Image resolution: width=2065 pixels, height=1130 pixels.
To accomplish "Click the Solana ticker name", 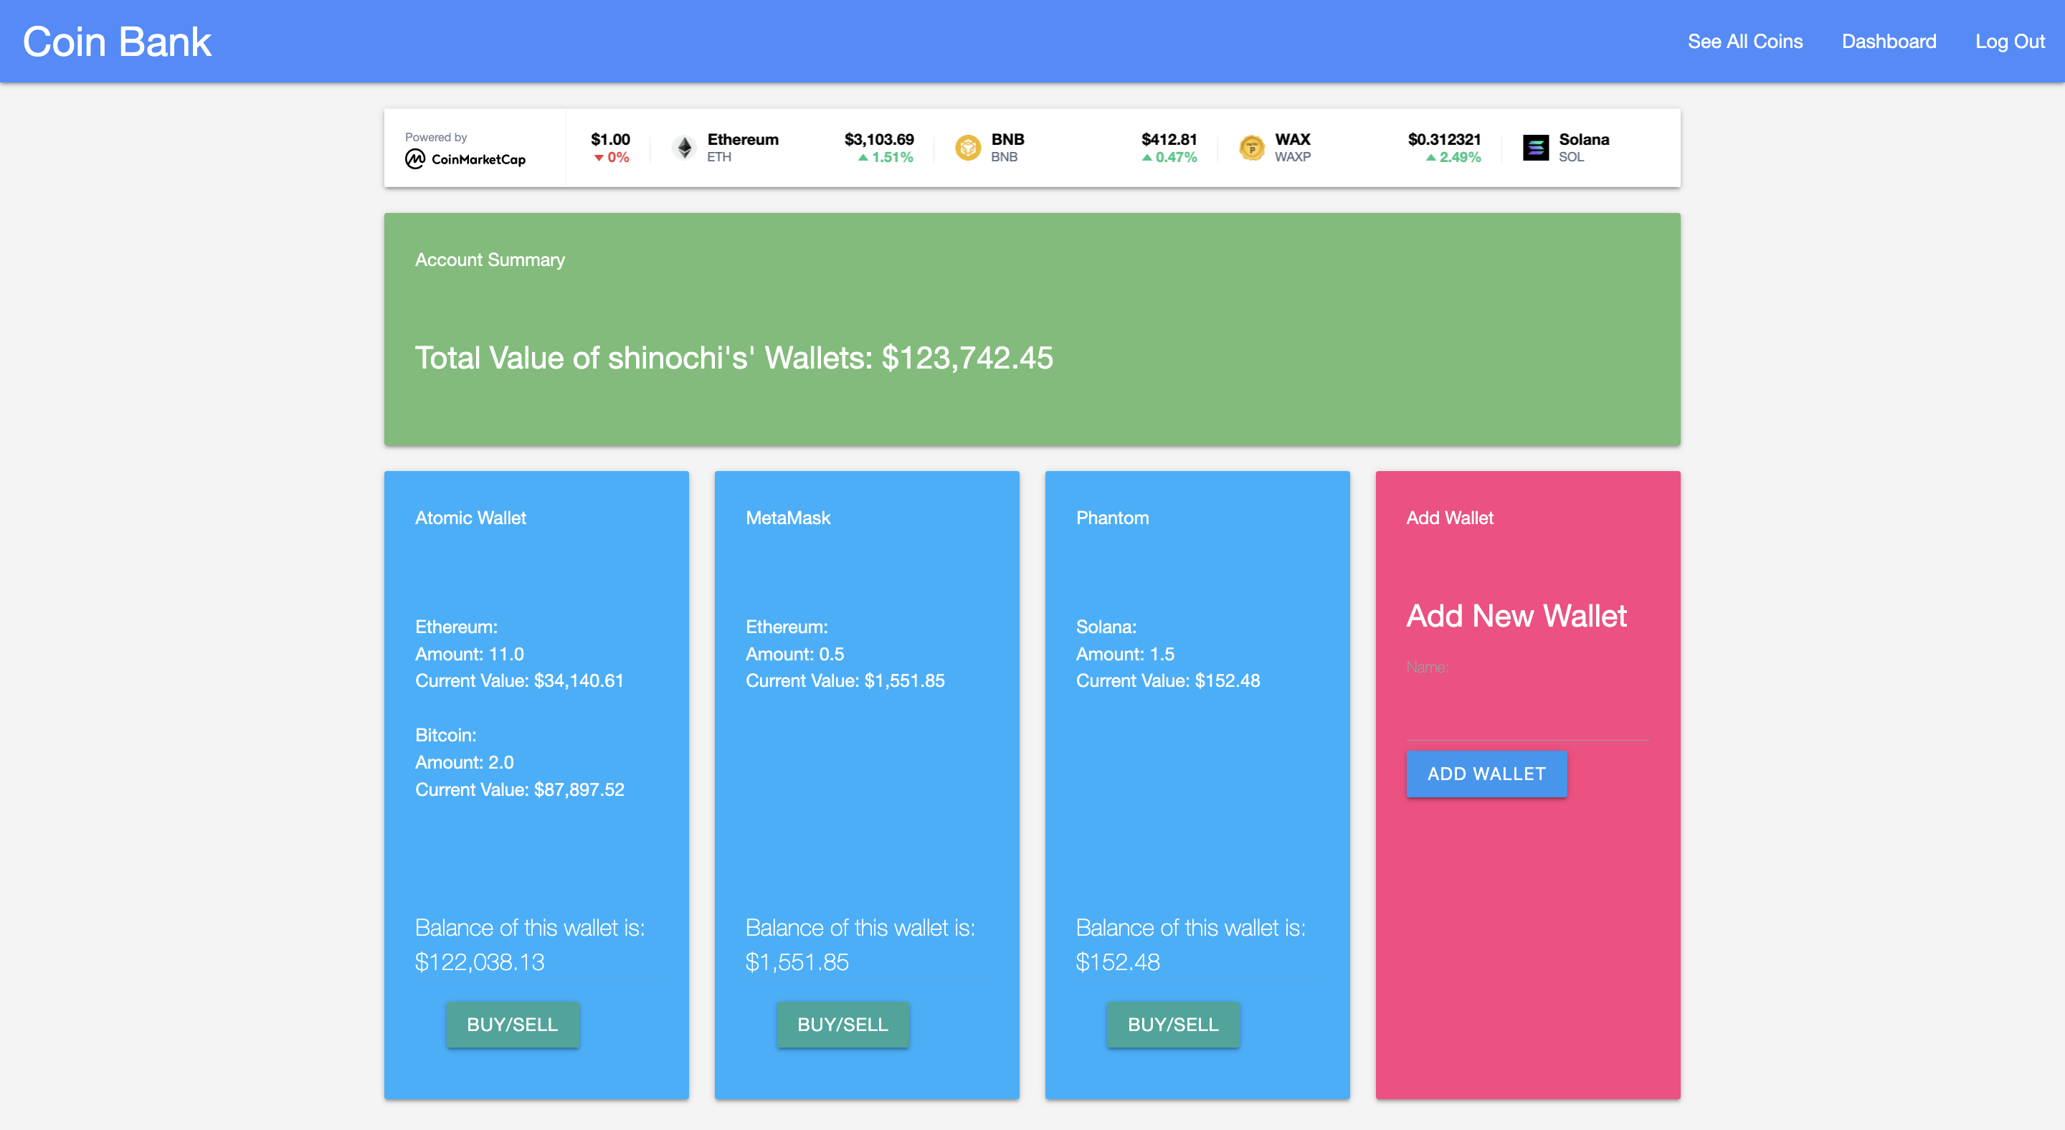I will point(1583,139).
